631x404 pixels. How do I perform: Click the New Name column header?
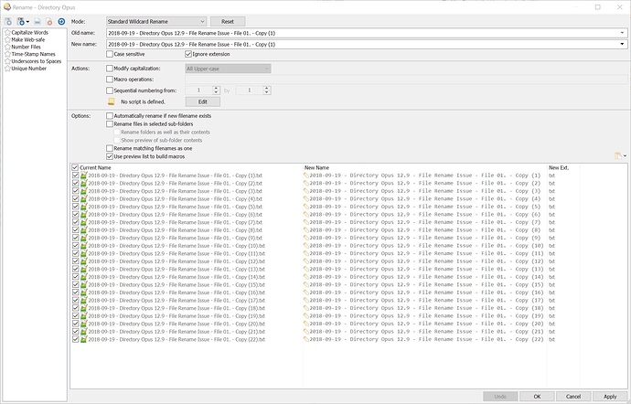pos(316,168)
